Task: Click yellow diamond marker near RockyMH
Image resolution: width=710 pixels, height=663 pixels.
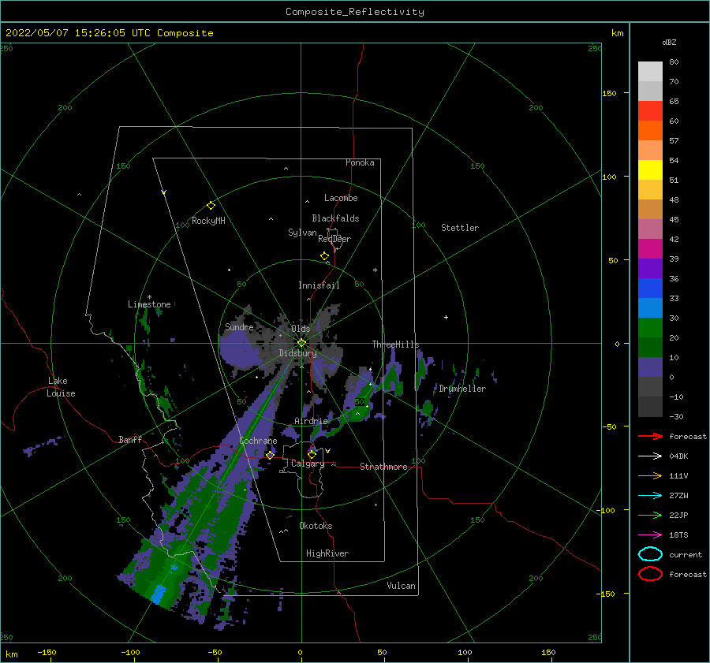Action: point(211,206)
